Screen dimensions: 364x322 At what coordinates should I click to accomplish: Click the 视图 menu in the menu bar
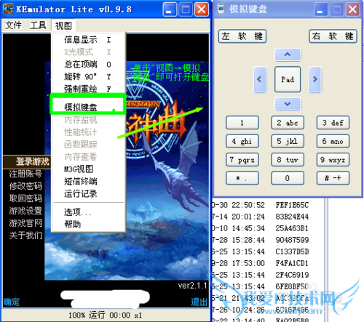[x=63, y=25]
